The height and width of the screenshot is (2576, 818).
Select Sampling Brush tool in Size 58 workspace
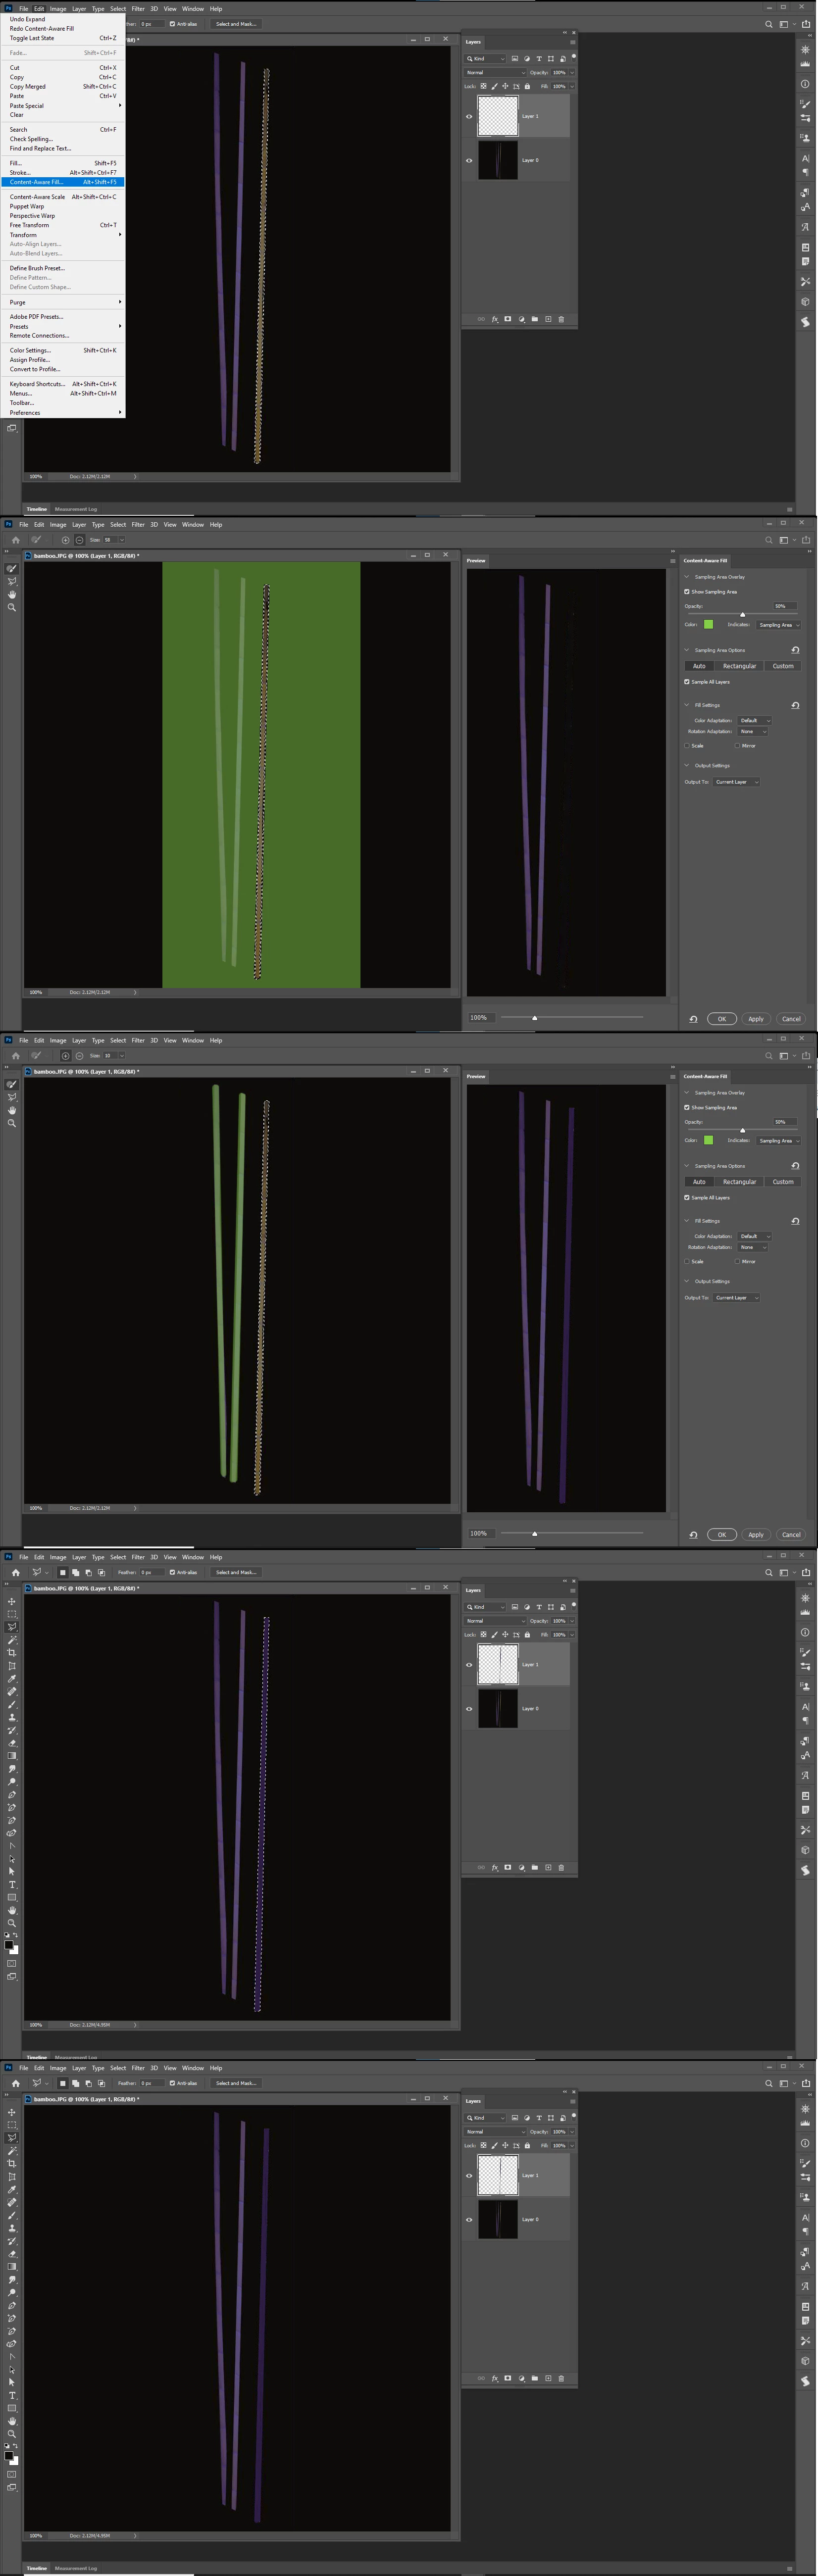point(12,568)
